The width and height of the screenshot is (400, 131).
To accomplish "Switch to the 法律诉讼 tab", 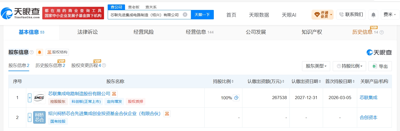I will (x=87, y=32).
